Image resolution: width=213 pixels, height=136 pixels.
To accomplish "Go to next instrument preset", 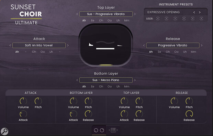I will coord(200,12).
